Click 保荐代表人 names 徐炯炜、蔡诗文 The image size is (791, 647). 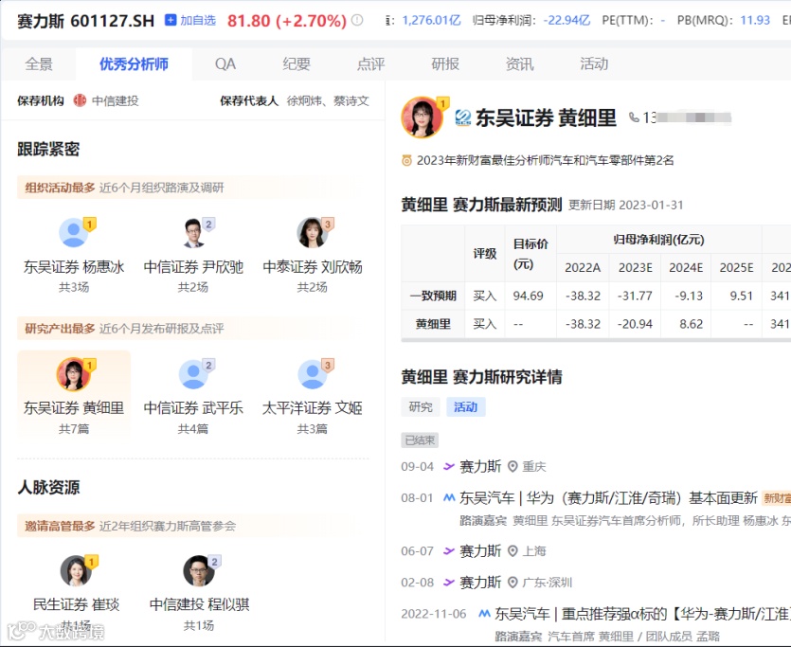pos(328,100)
